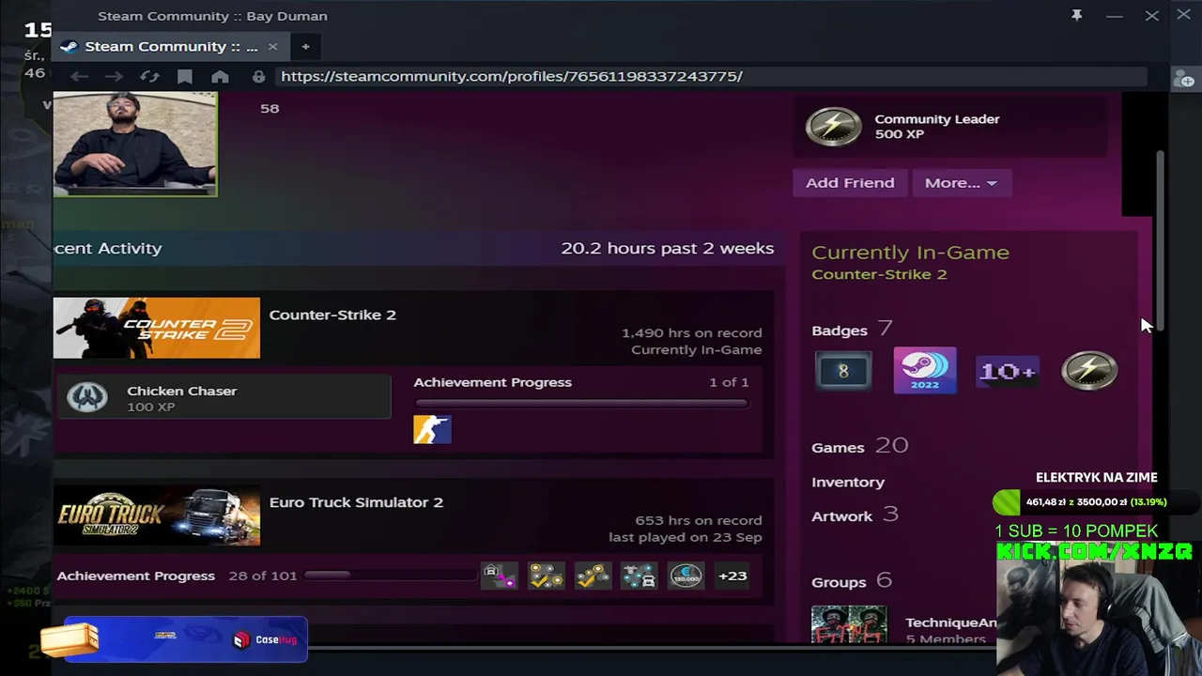Screen dimensions: 1202x676
Task: Click the 150,000 euro coin achievement icon
Action: 686,576
